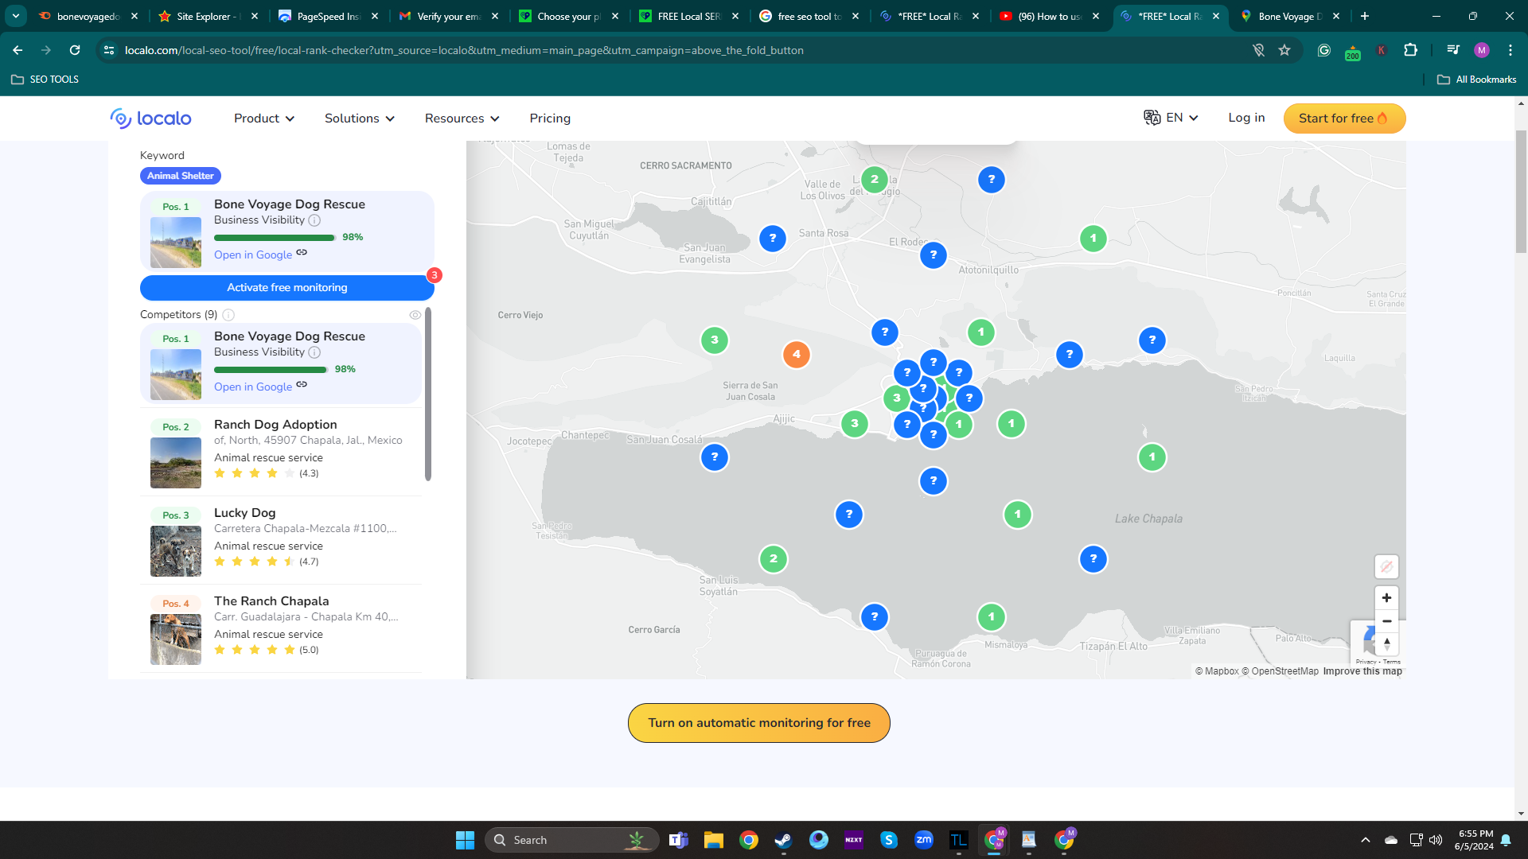The image size is (1528, 859).
Task: Select the Animal Shelter keyword chip
Action: (x=181, y=176)
